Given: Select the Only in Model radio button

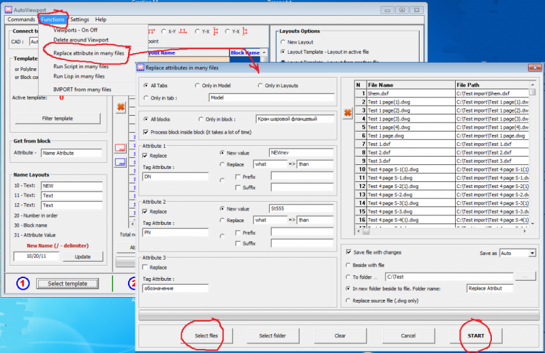Looking at the screenshot, I should click(198, 85).
